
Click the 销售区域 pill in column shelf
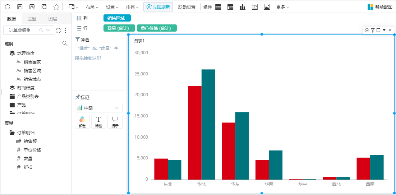[117, 18]
